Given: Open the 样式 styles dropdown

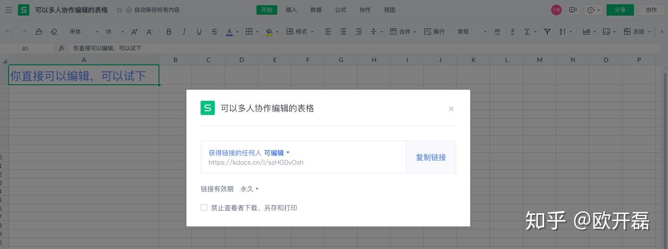Looking at the screenshot, I should pos(300,32).
